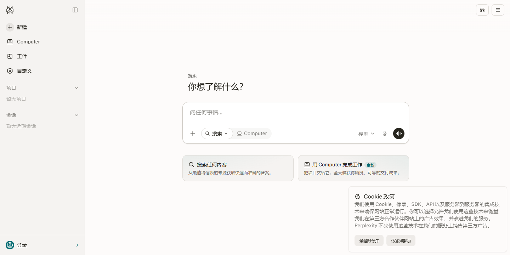Collapse the sidebar panel icon
Screen dimensions: 510x255
point(75,10)
